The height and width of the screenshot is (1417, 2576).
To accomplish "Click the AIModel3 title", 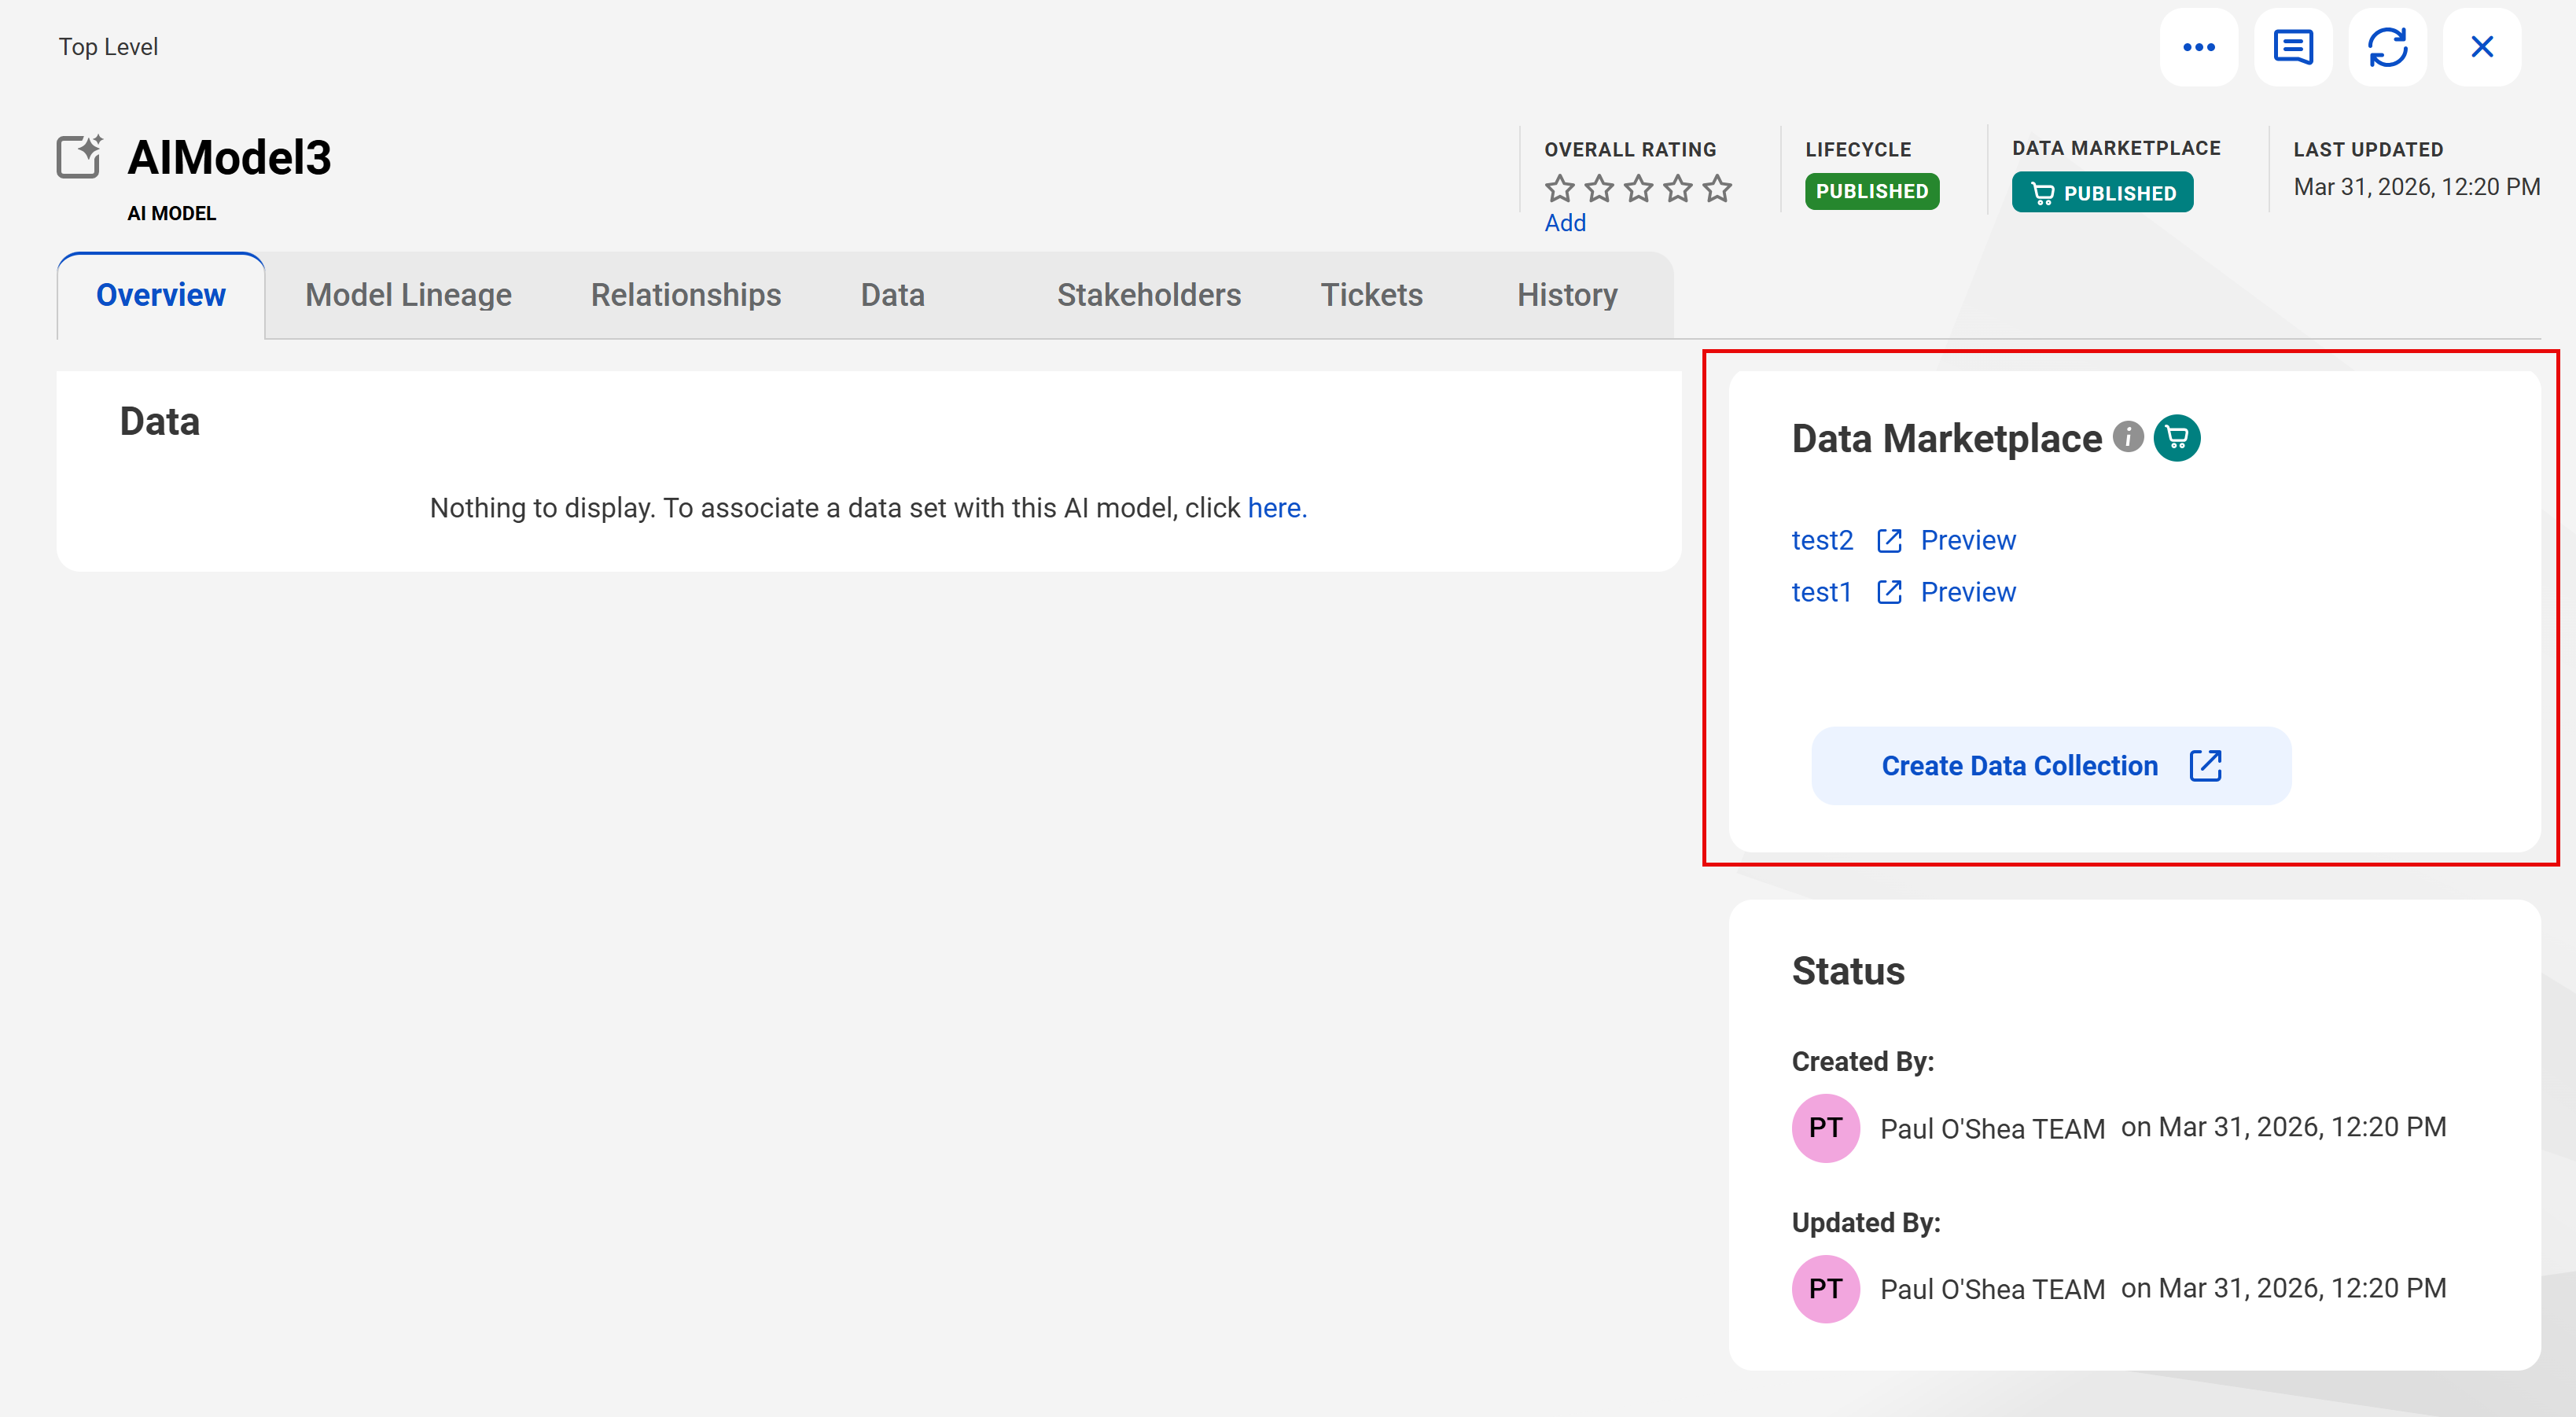I will click(229, 157).
